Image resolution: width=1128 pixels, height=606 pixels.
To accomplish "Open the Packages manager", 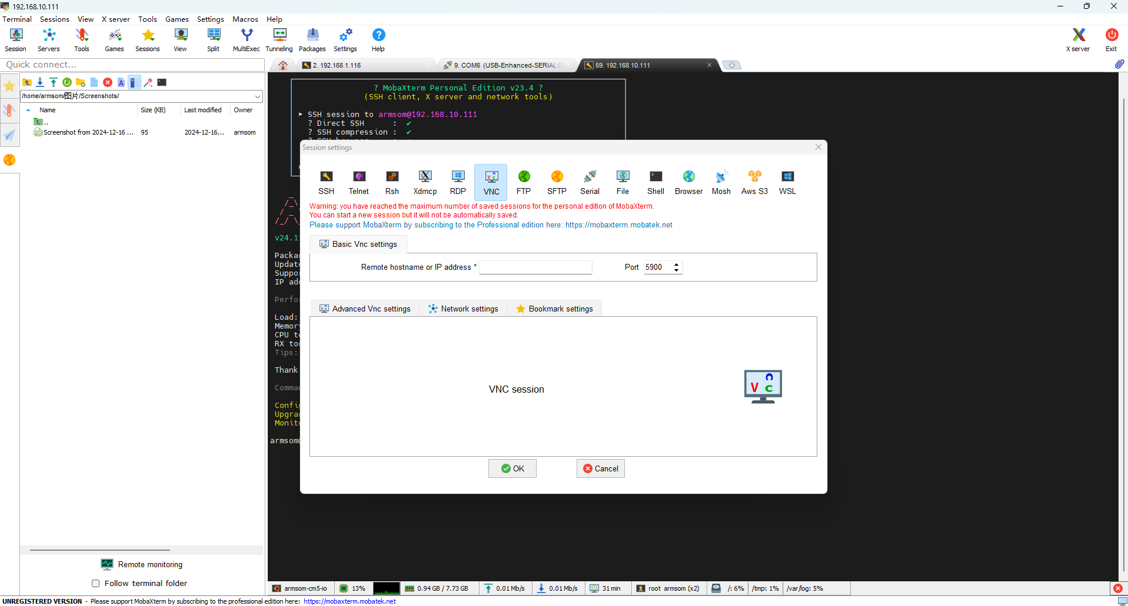I will 312,39.
